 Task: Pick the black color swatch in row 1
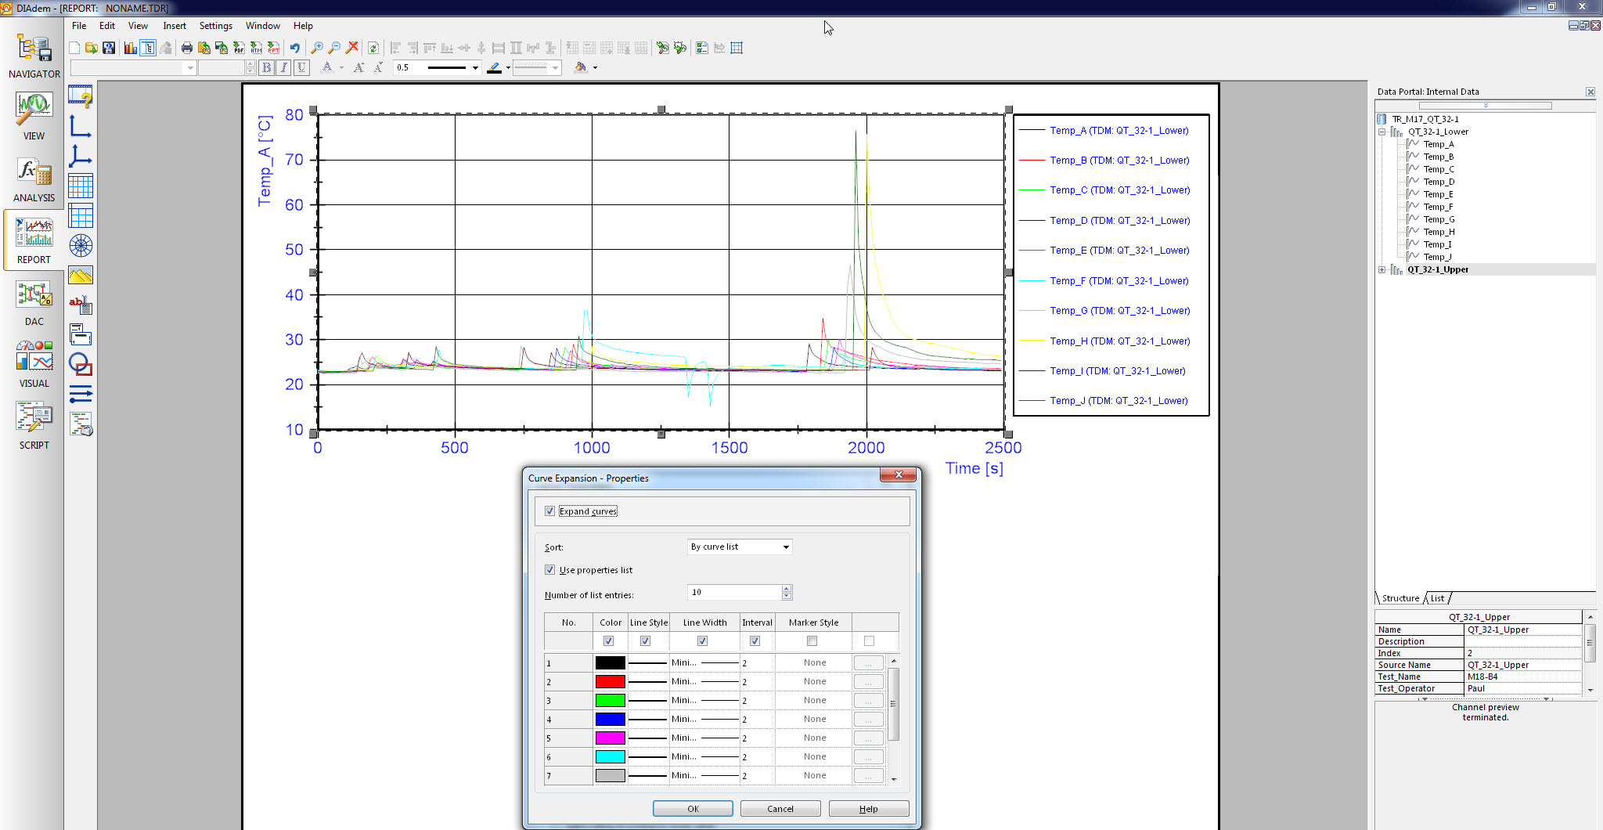pyautogui.click(x=611, y=663)
